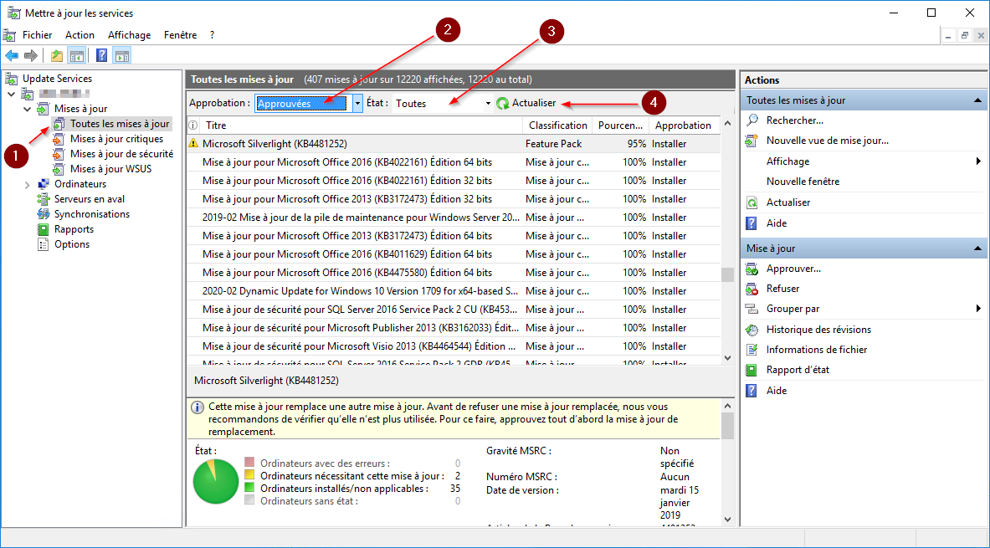Click the back arrow toolbar icon
The image size is (990, 548).
[12, 56]
